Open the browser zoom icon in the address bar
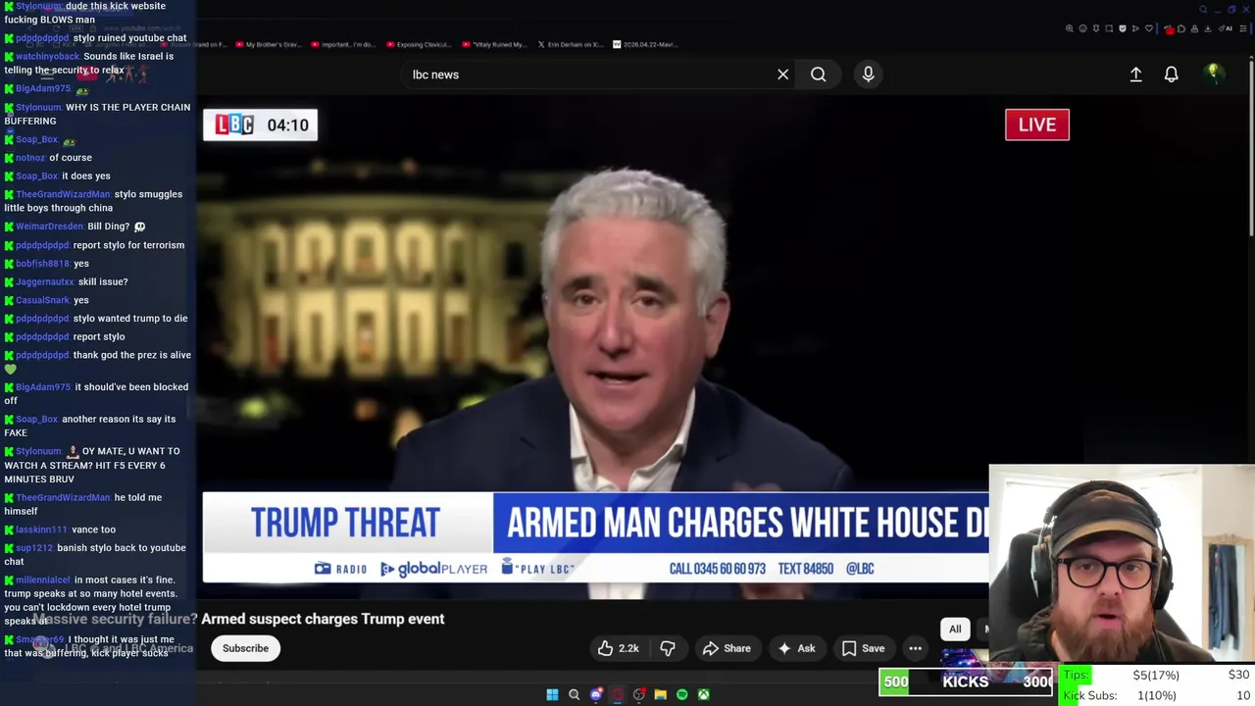 [x=1070, y=28]
